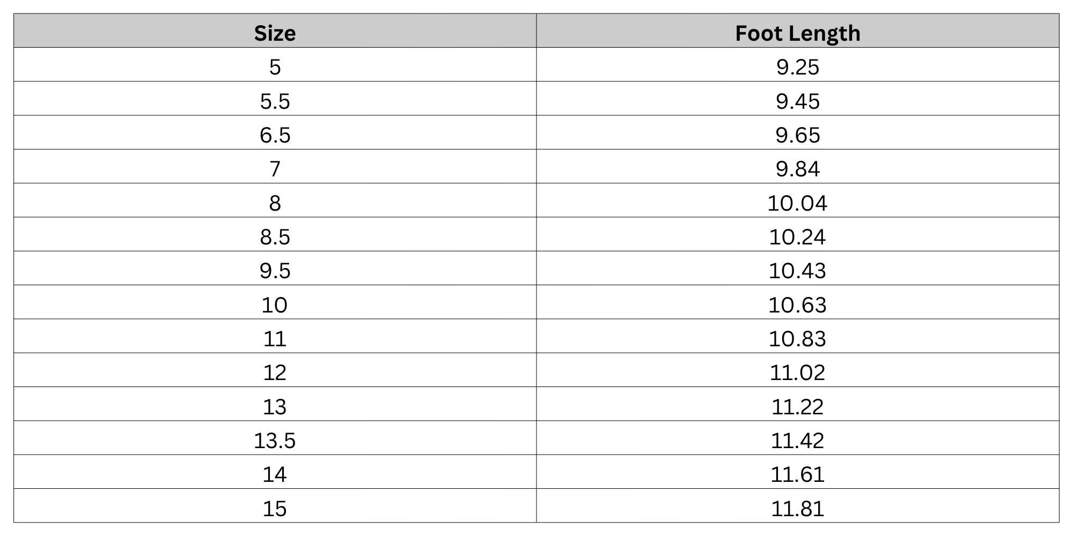
Task: Select the 9.84 foot length cell
Action: [798, 167]
